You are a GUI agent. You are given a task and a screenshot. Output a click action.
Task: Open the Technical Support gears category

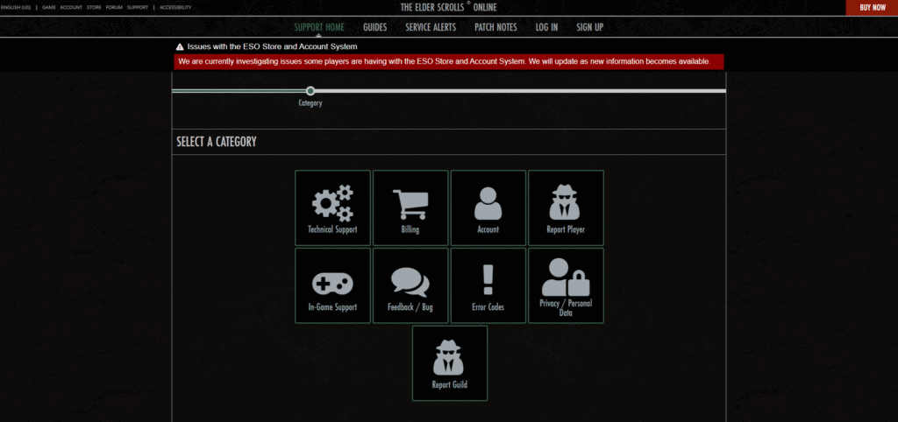(332, 207)
